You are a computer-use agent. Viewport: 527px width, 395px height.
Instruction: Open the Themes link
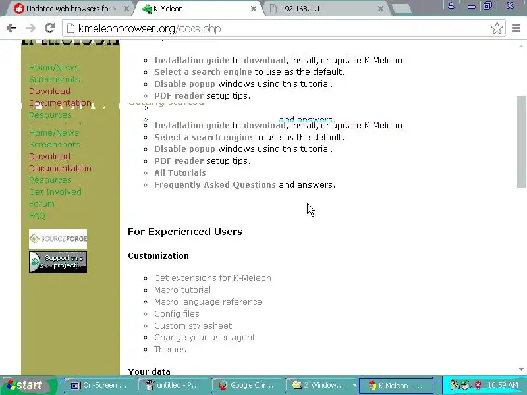click(170, 350)
